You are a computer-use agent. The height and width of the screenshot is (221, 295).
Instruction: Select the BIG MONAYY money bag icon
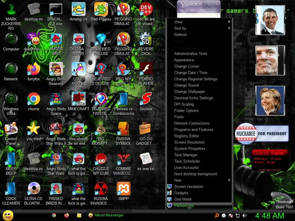[x=101, y=134]
